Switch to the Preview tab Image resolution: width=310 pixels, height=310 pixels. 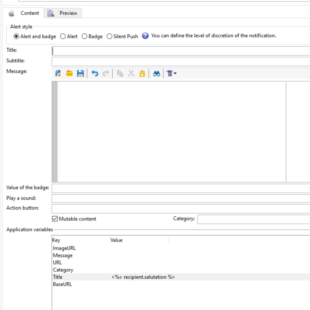pos(63,13)
